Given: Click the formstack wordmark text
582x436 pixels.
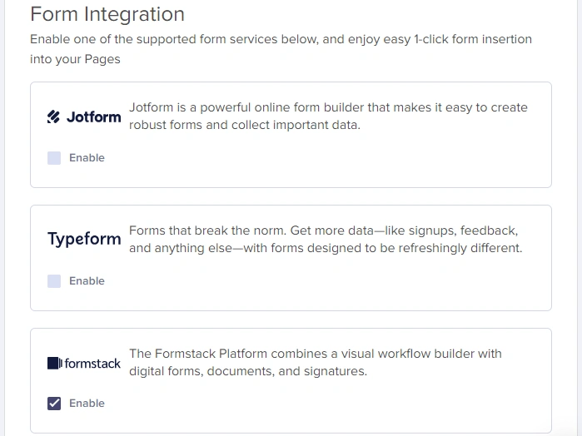Looking at the screenshot, I should [x=92, y=364].
